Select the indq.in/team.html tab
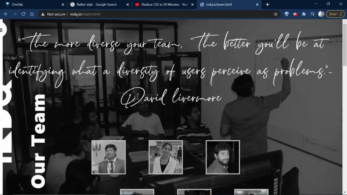Image resolution: width=347 pixels, height=195 pixels. (229, 5)
